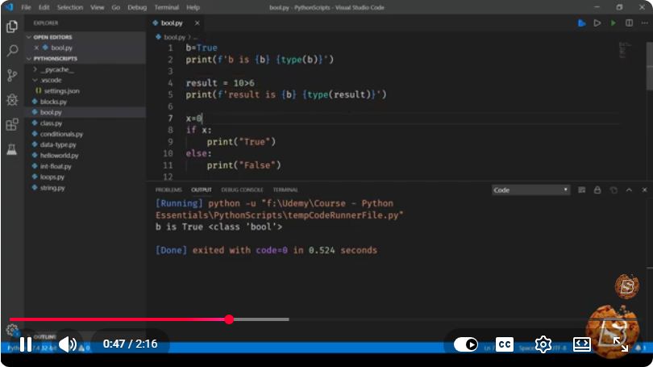Screen dimensions: 653x367
Task: Open the Help menu
Action: [193, 7]
